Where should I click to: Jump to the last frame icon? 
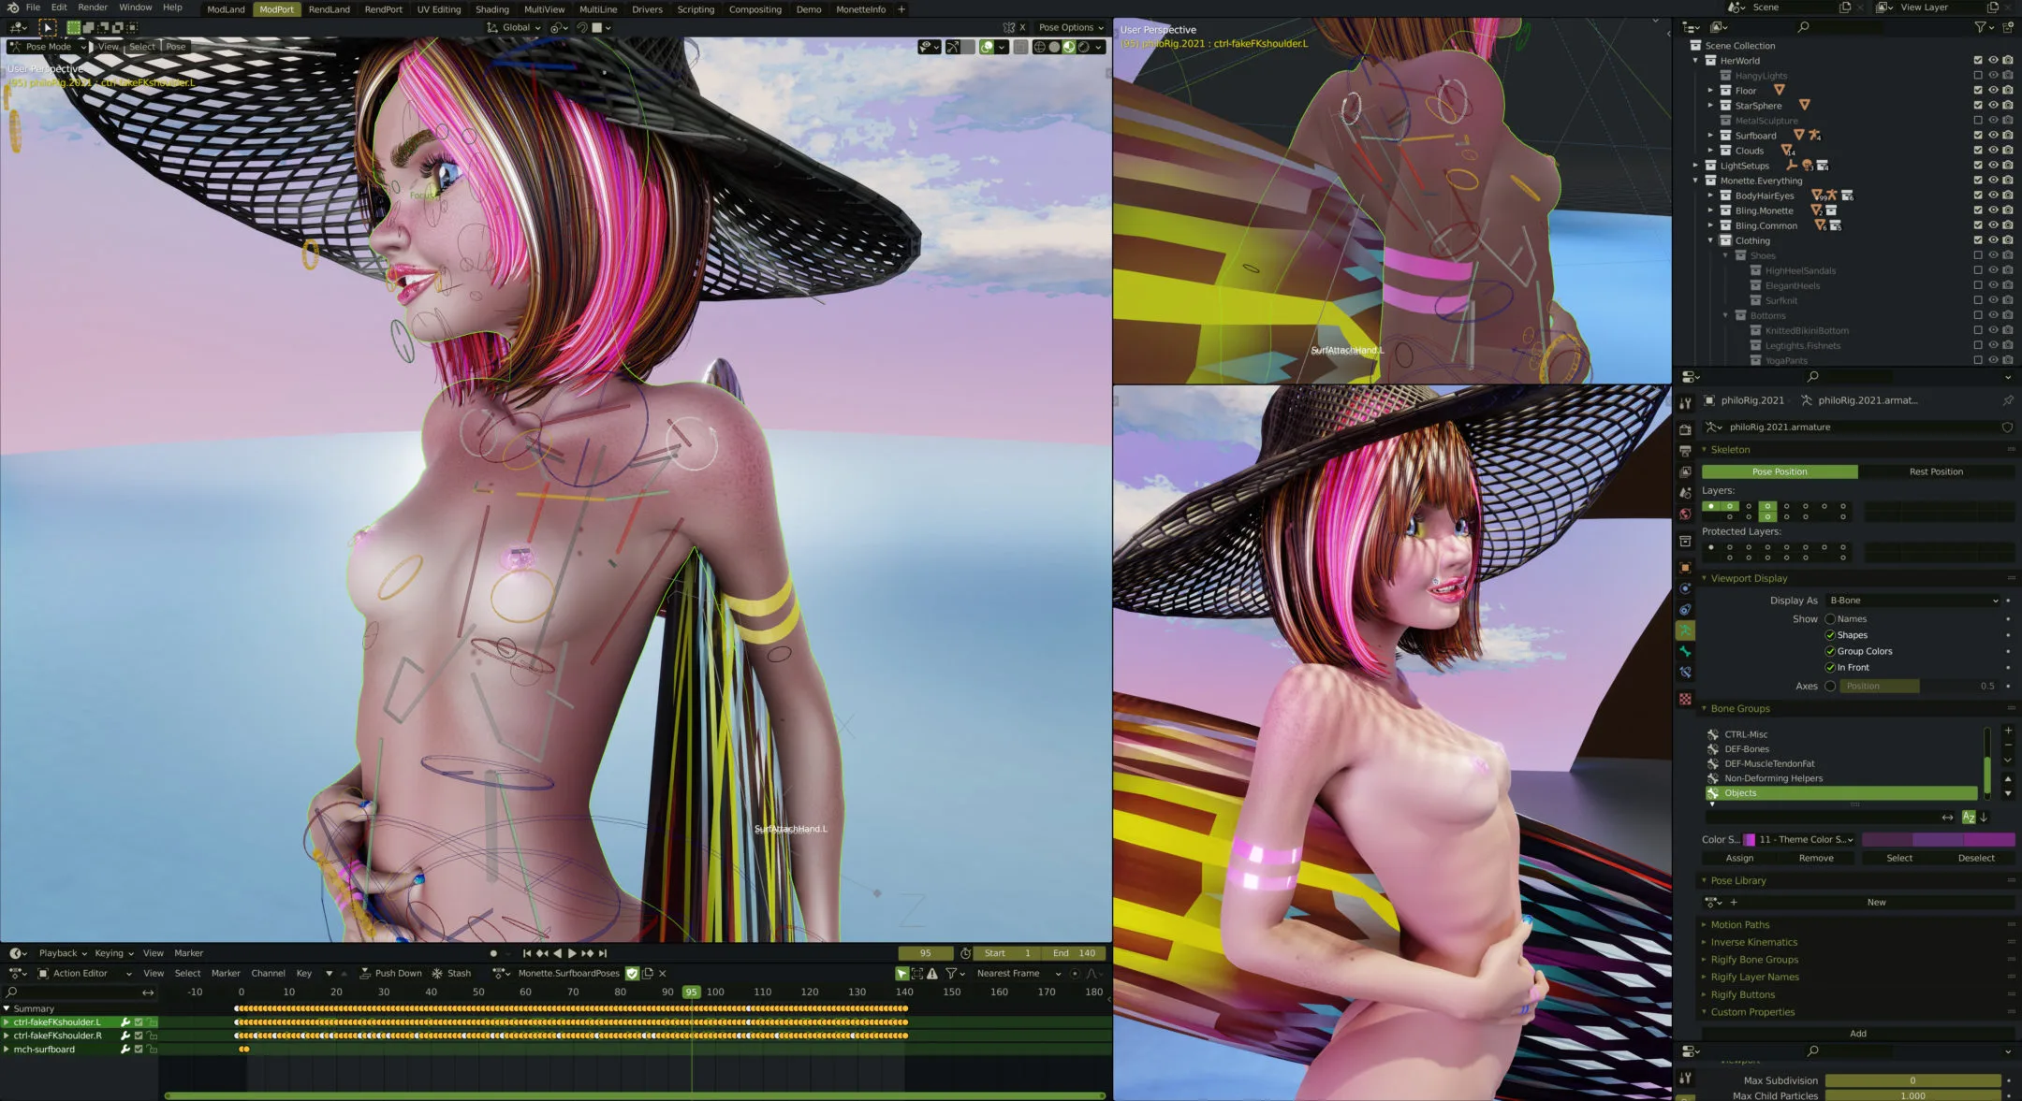(604, 953)
